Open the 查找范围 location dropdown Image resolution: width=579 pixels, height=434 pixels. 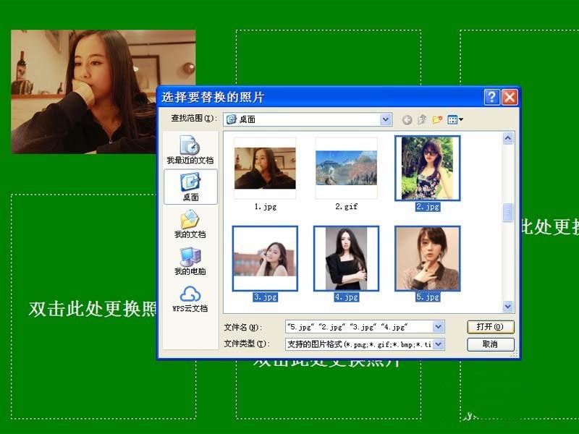click(385, 119)
